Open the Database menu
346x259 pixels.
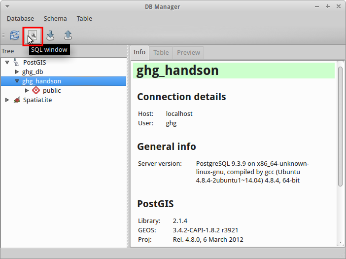(x=20, y=19)
